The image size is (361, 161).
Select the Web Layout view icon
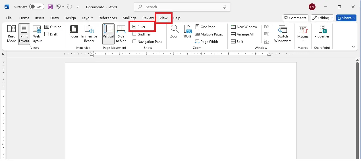point(37,34)
